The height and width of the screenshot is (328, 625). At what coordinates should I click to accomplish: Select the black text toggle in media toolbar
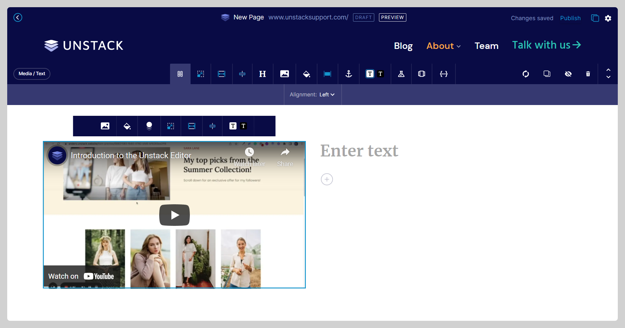(x=244, y=126)
